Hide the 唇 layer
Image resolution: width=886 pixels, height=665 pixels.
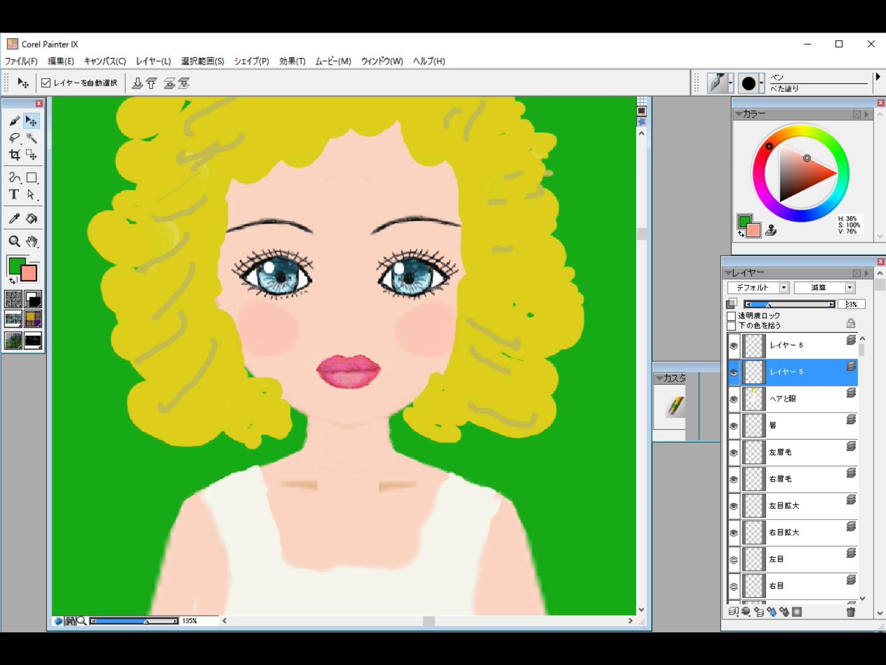pyautogui.click(x=733, y=426)
